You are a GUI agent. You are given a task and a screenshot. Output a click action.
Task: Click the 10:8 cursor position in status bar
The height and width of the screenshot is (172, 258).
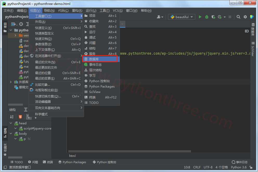pyautogui.click(x=187, y=167)
